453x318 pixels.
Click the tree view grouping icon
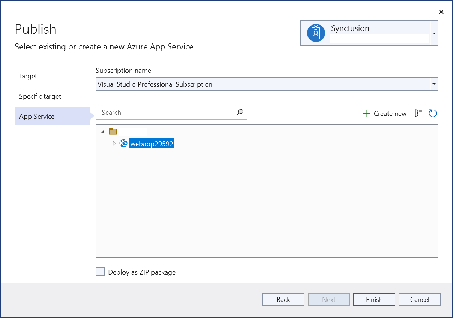(x=418, y=113)
